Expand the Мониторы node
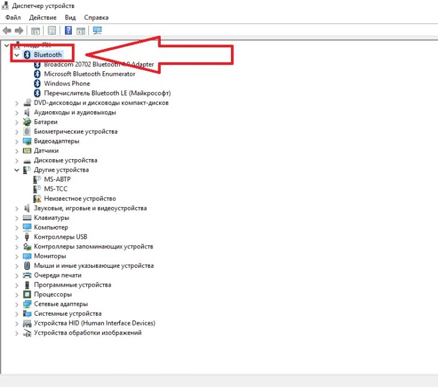 click(17, 256)
